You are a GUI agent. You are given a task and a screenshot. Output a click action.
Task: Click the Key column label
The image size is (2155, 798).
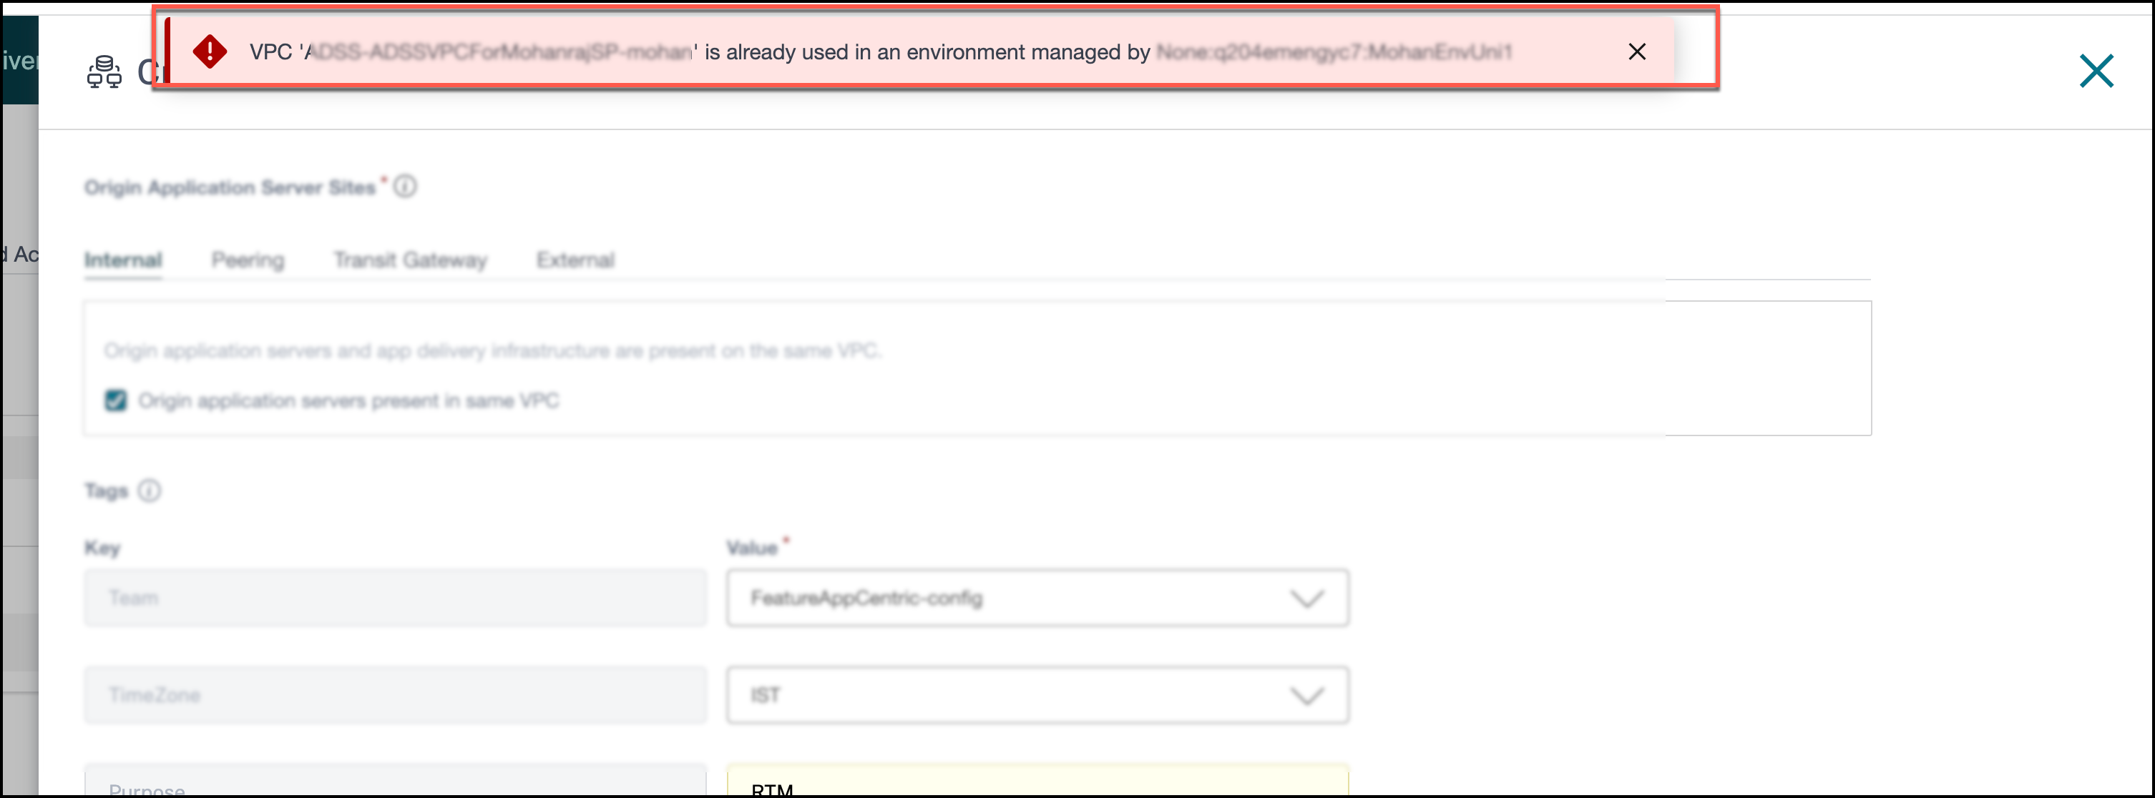click(x=102, y=548)
